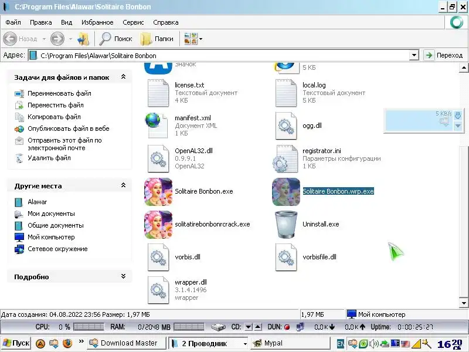The height and width of the screenshot is (352, 469).
Task: Click the hard drive icon in status bar
Action: coord(218,327)
